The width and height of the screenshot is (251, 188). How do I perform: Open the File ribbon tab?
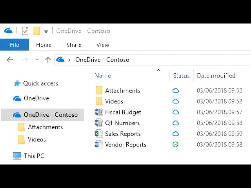[15, 45]
